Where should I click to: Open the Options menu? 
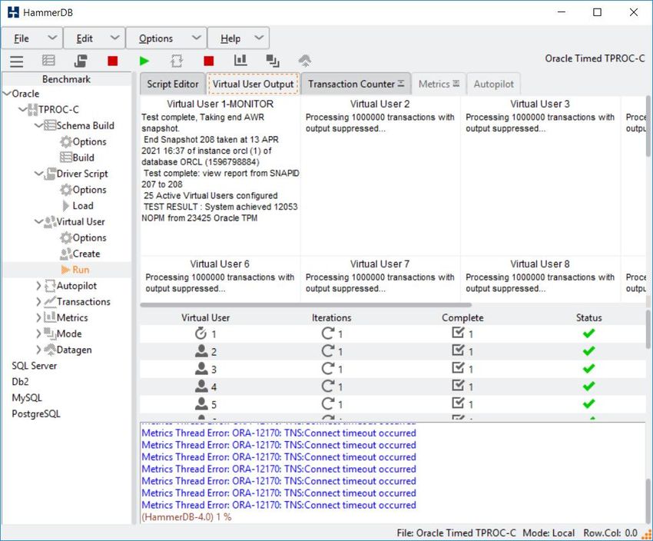click(166, 38)
